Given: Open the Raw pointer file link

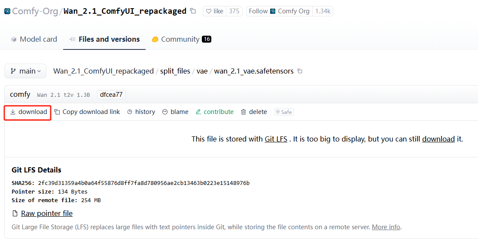Looking at the screenshot, I should (46, 213).
